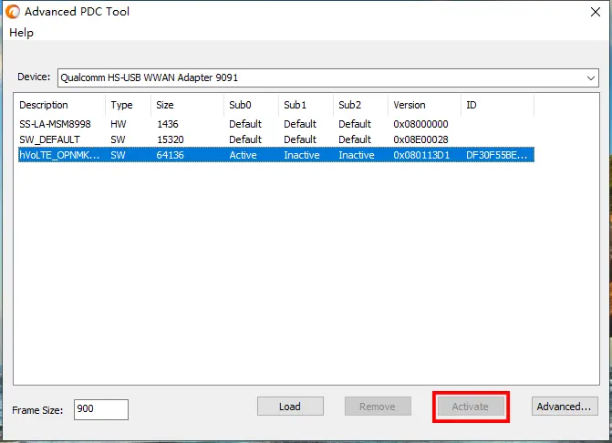Screen dimensions: 612x443
Task: Expand the Device dropdown list
Action: click(591, 78)
